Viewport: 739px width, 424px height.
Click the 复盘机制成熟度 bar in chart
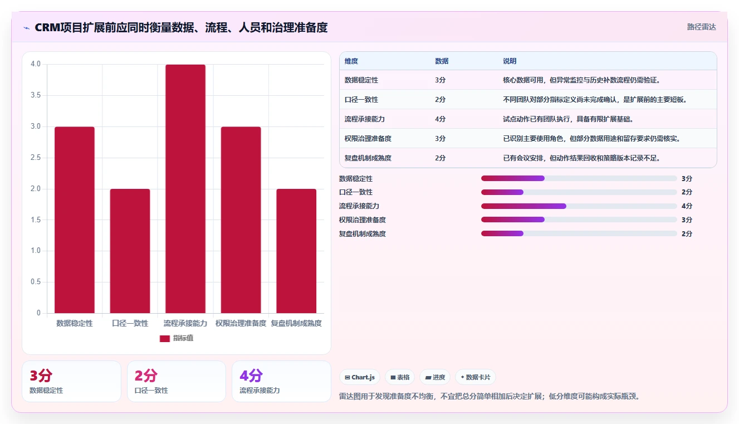coord(296,251)
